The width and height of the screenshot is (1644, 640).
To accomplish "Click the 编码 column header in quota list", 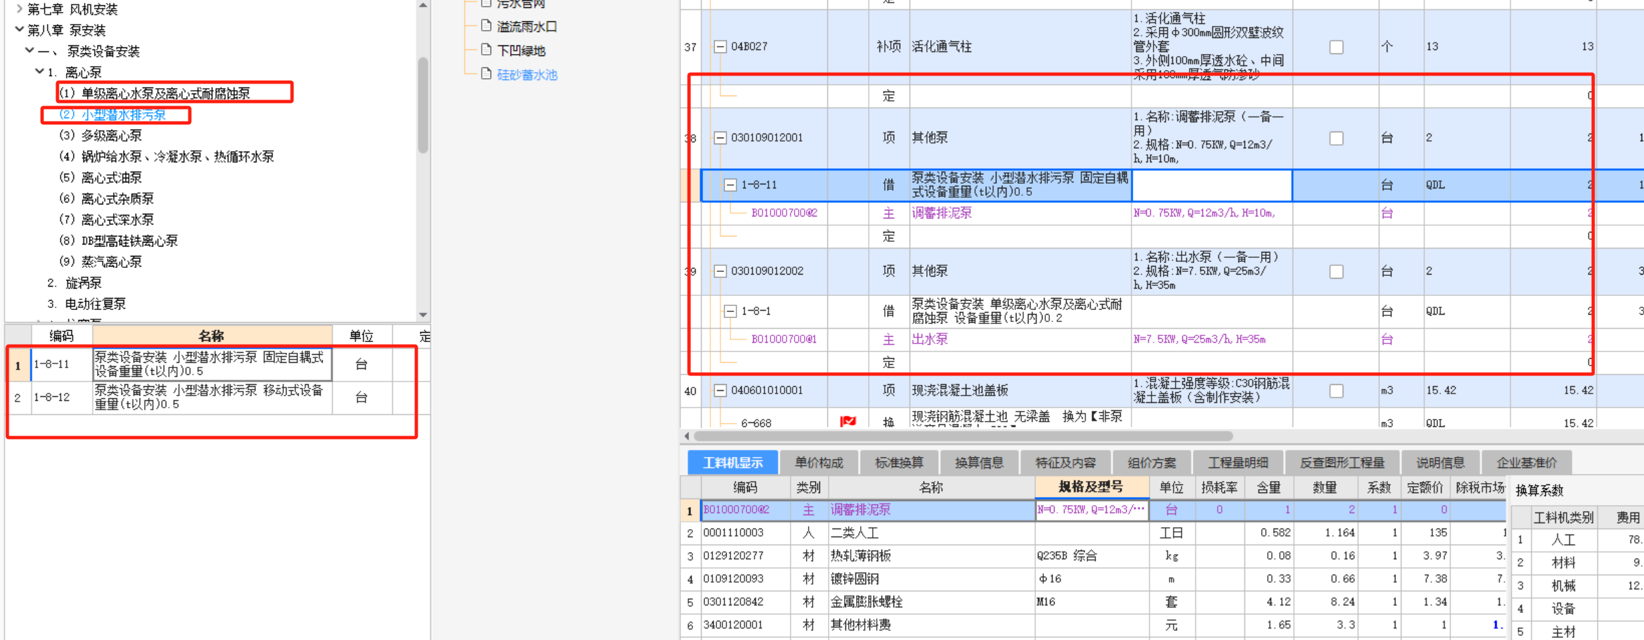I will (61, 335).
